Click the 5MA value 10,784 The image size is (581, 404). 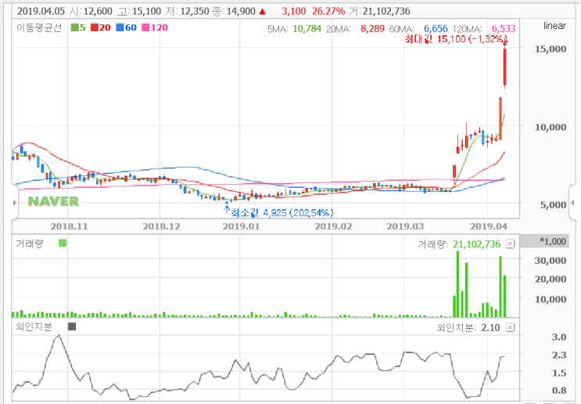pyautogui.click(x=307, y=28)
